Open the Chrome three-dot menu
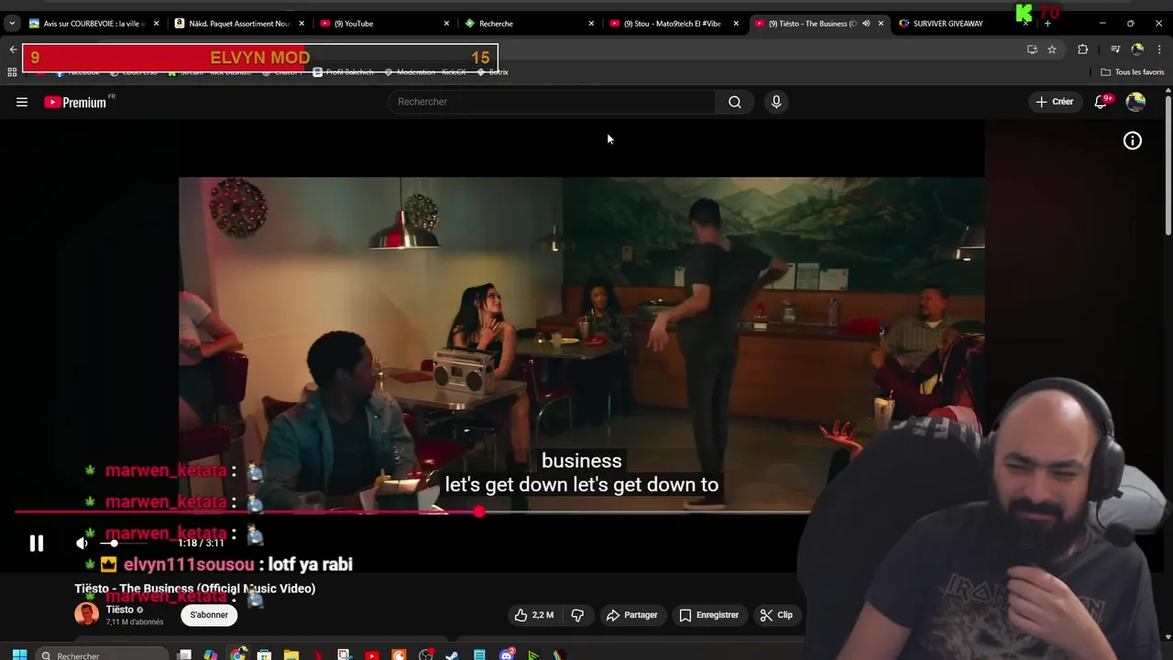 pyautogui.click(x=1158, y=49)
